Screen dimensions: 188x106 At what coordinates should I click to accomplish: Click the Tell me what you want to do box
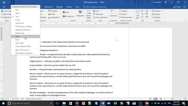point(95,7)
